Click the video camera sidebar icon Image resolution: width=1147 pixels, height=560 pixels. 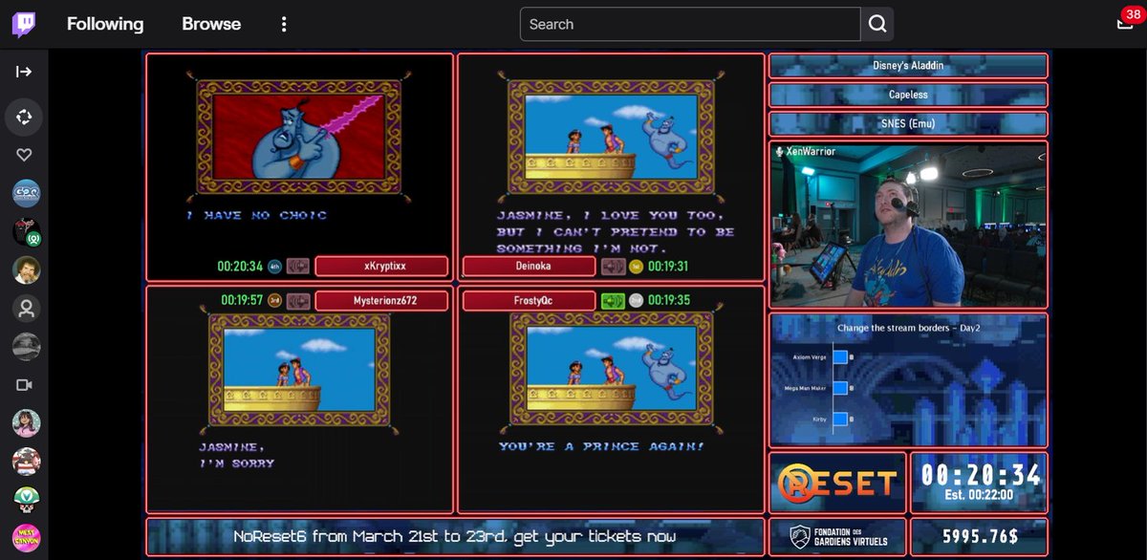coord(25,385)
